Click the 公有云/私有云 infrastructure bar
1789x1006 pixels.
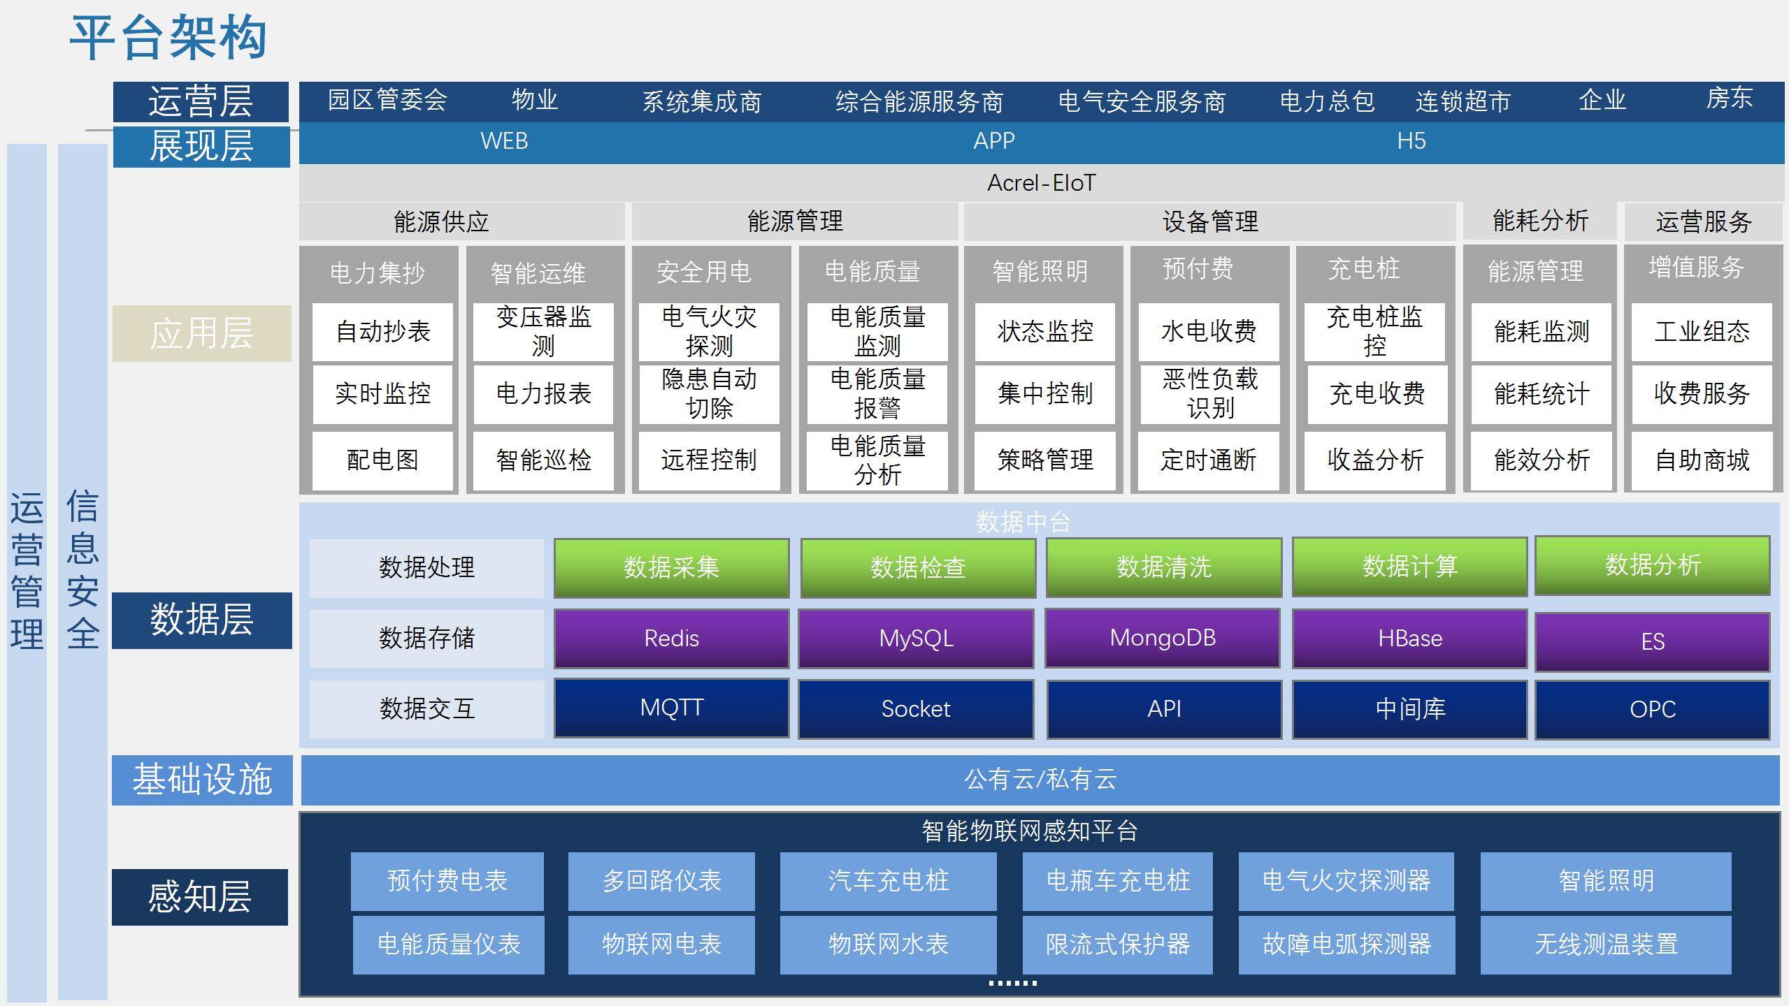pos(1040,780)
